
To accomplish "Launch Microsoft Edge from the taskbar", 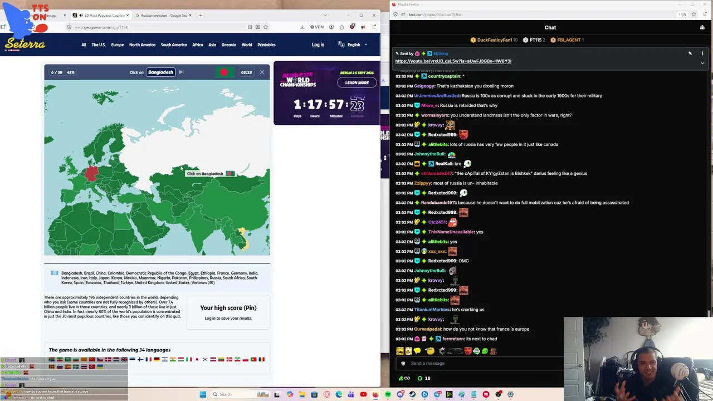I will point(339,394).
